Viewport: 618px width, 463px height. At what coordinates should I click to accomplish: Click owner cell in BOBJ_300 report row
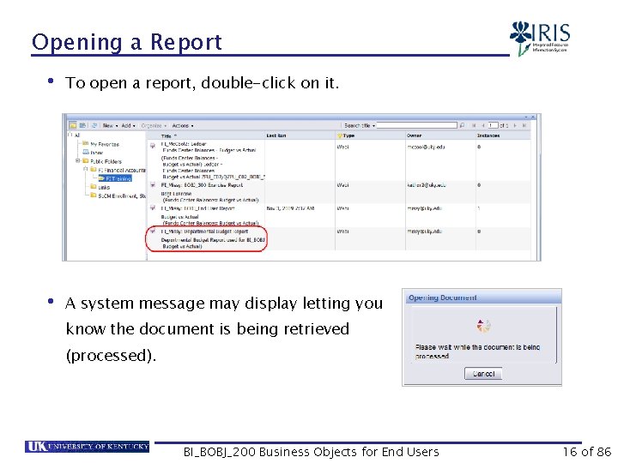(x=427, y=185)
